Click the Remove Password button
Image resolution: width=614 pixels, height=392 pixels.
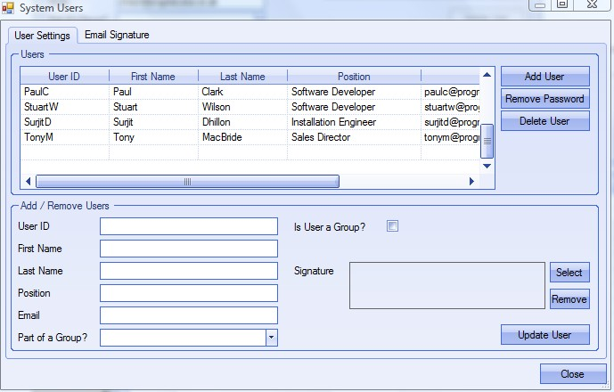coord(544,99)
